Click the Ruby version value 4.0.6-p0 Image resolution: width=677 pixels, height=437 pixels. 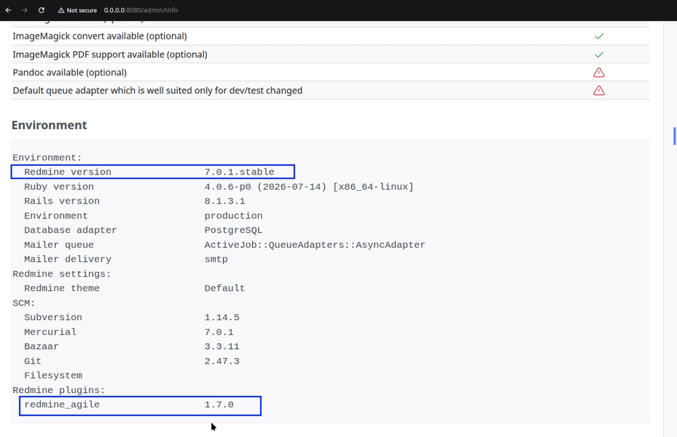227,187
